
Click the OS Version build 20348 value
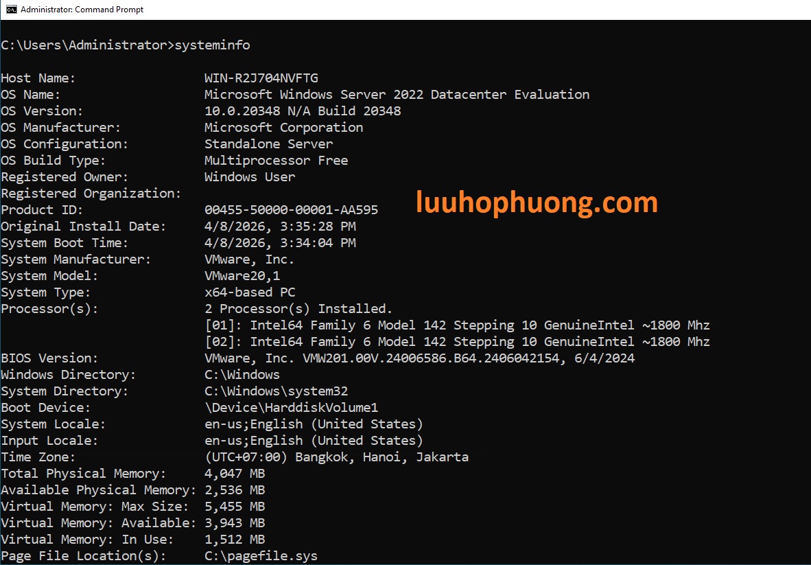pyautogui.click(x=303, y=111)
